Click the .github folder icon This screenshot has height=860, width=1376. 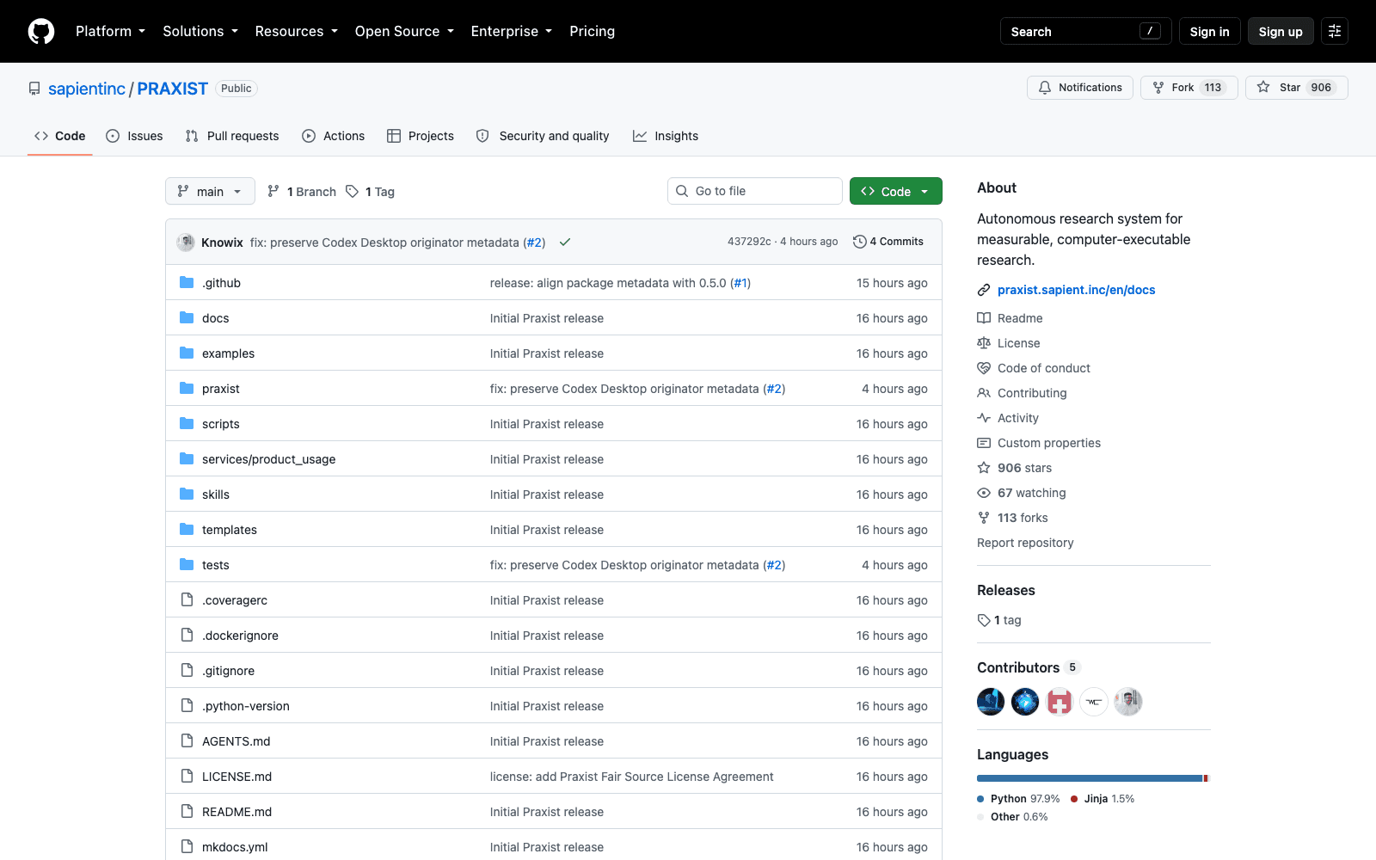187,282
